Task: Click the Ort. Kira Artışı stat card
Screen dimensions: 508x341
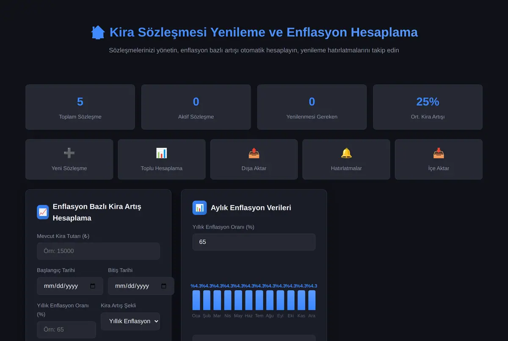Action: coord(428,107)
